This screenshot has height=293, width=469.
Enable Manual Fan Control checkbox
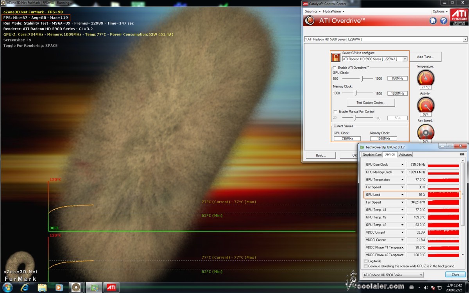[335, 112]
